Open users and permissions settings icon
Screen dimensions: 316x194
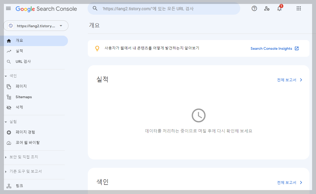click(267, 8)
